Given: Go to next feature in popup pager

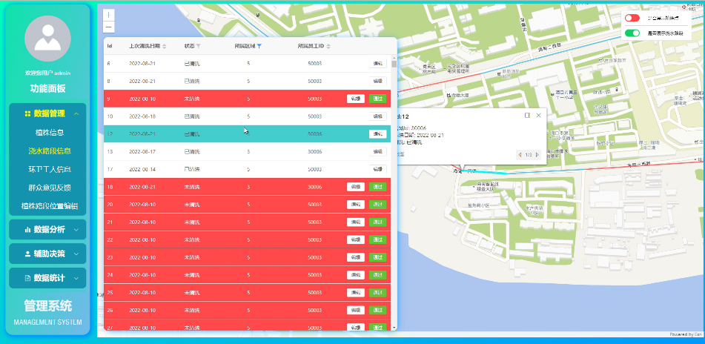Looking at the screenshot, I should click(x=537, y=155).
